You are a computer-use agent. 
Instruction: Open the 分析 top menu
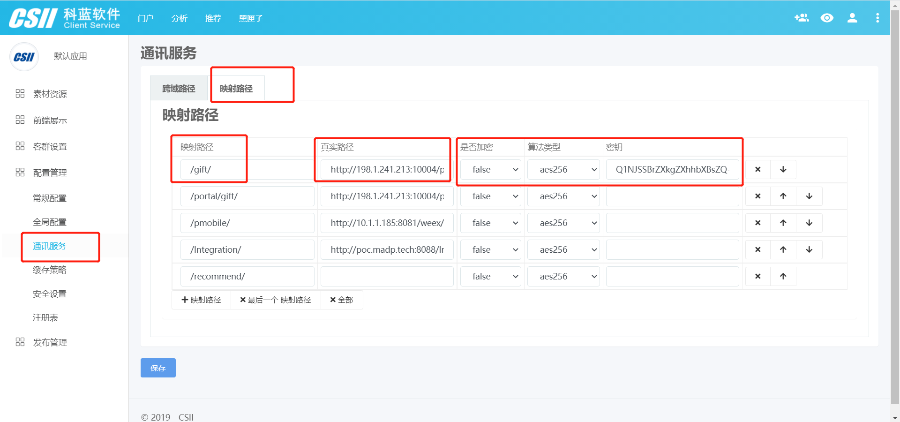pos(180,18)
